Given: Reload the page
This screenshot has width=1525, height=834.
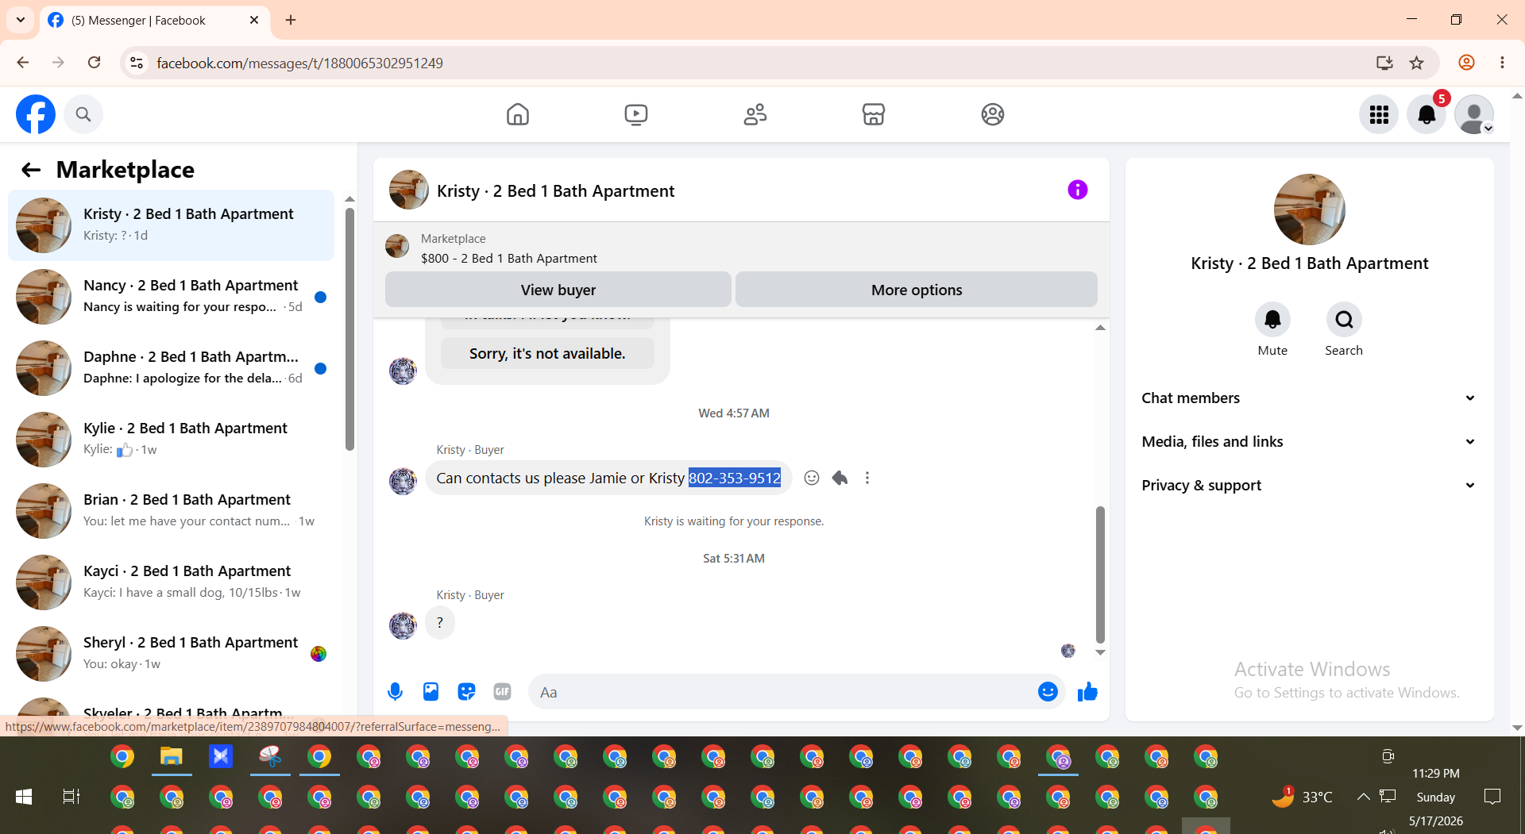Looking at the screenshot, I should coord(94,63).
